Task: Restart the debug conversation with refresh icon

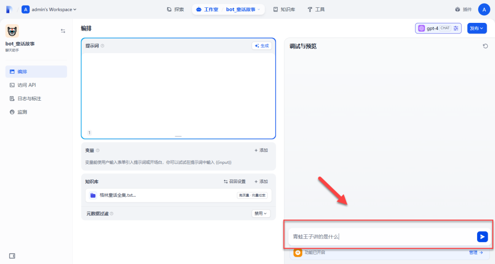Action: 485,46
